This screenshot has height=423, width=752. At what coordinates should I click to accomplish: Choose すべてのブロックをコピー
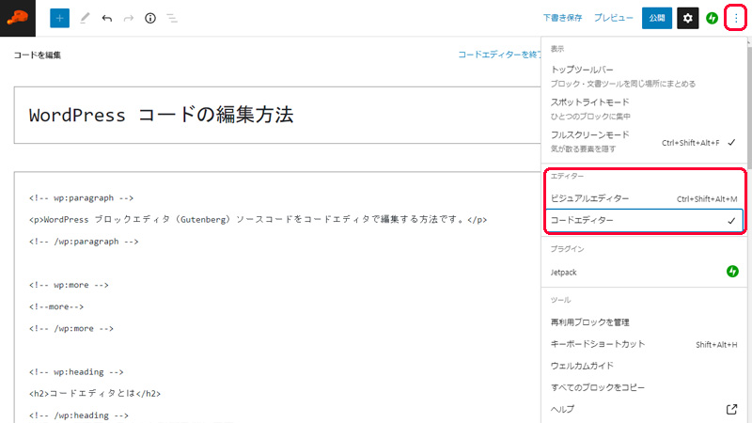644,387
